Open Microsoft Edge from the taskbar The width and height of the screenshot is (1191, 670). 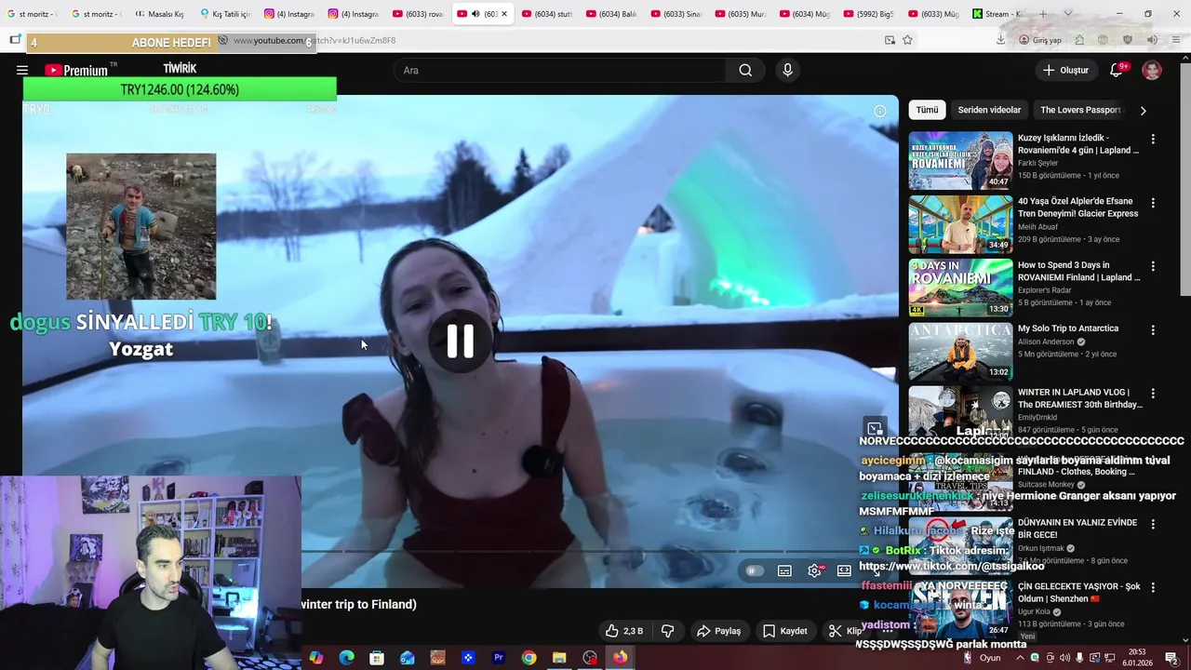[x=347, y=658]
